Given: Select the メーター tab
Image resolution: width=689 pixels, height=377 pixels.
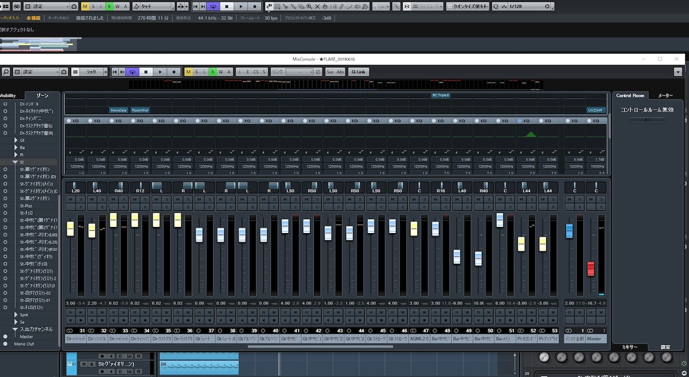Looking at the screenshot, I should (665, 95).
